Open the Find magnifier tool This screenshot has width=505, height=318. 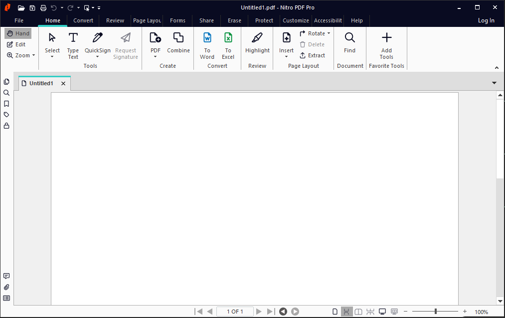(x=350, y=42)
